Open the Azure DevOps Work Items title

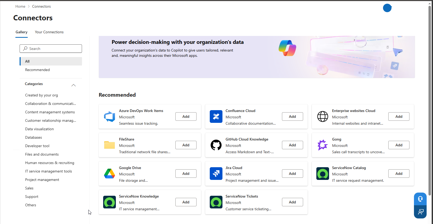141,111
